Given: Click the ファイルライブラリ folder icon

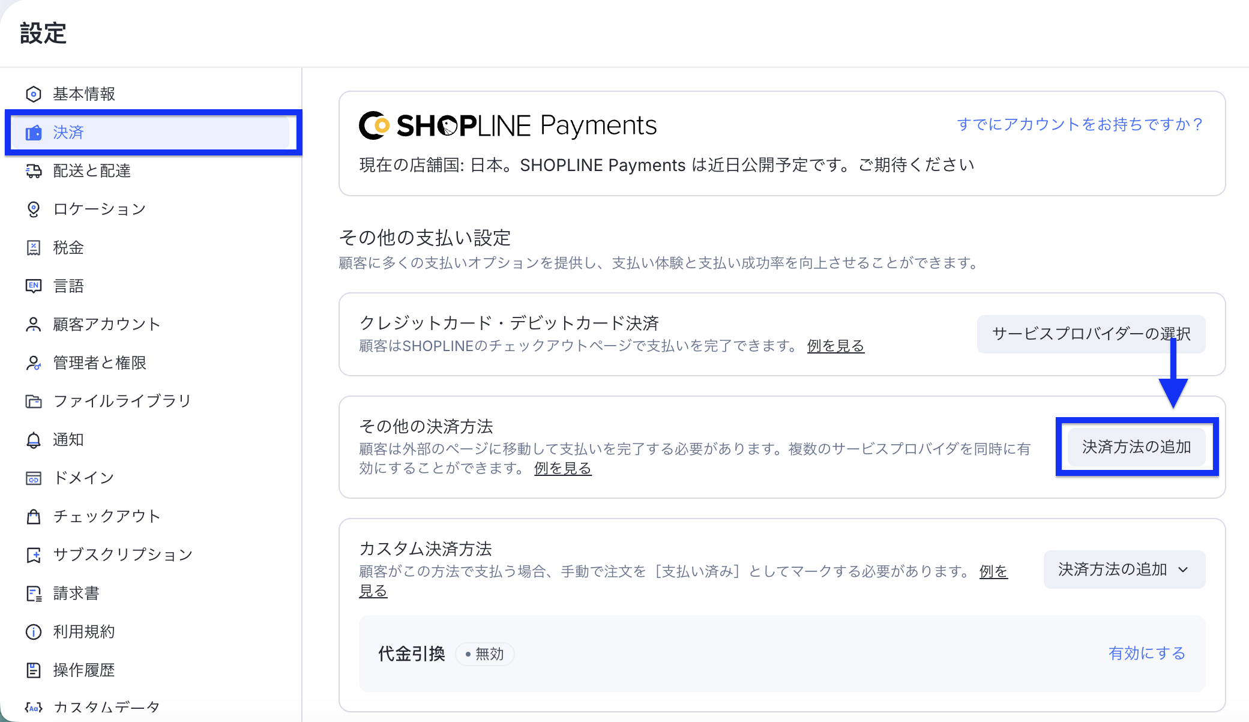Looking at the screenshot, I should click(34, 401).
